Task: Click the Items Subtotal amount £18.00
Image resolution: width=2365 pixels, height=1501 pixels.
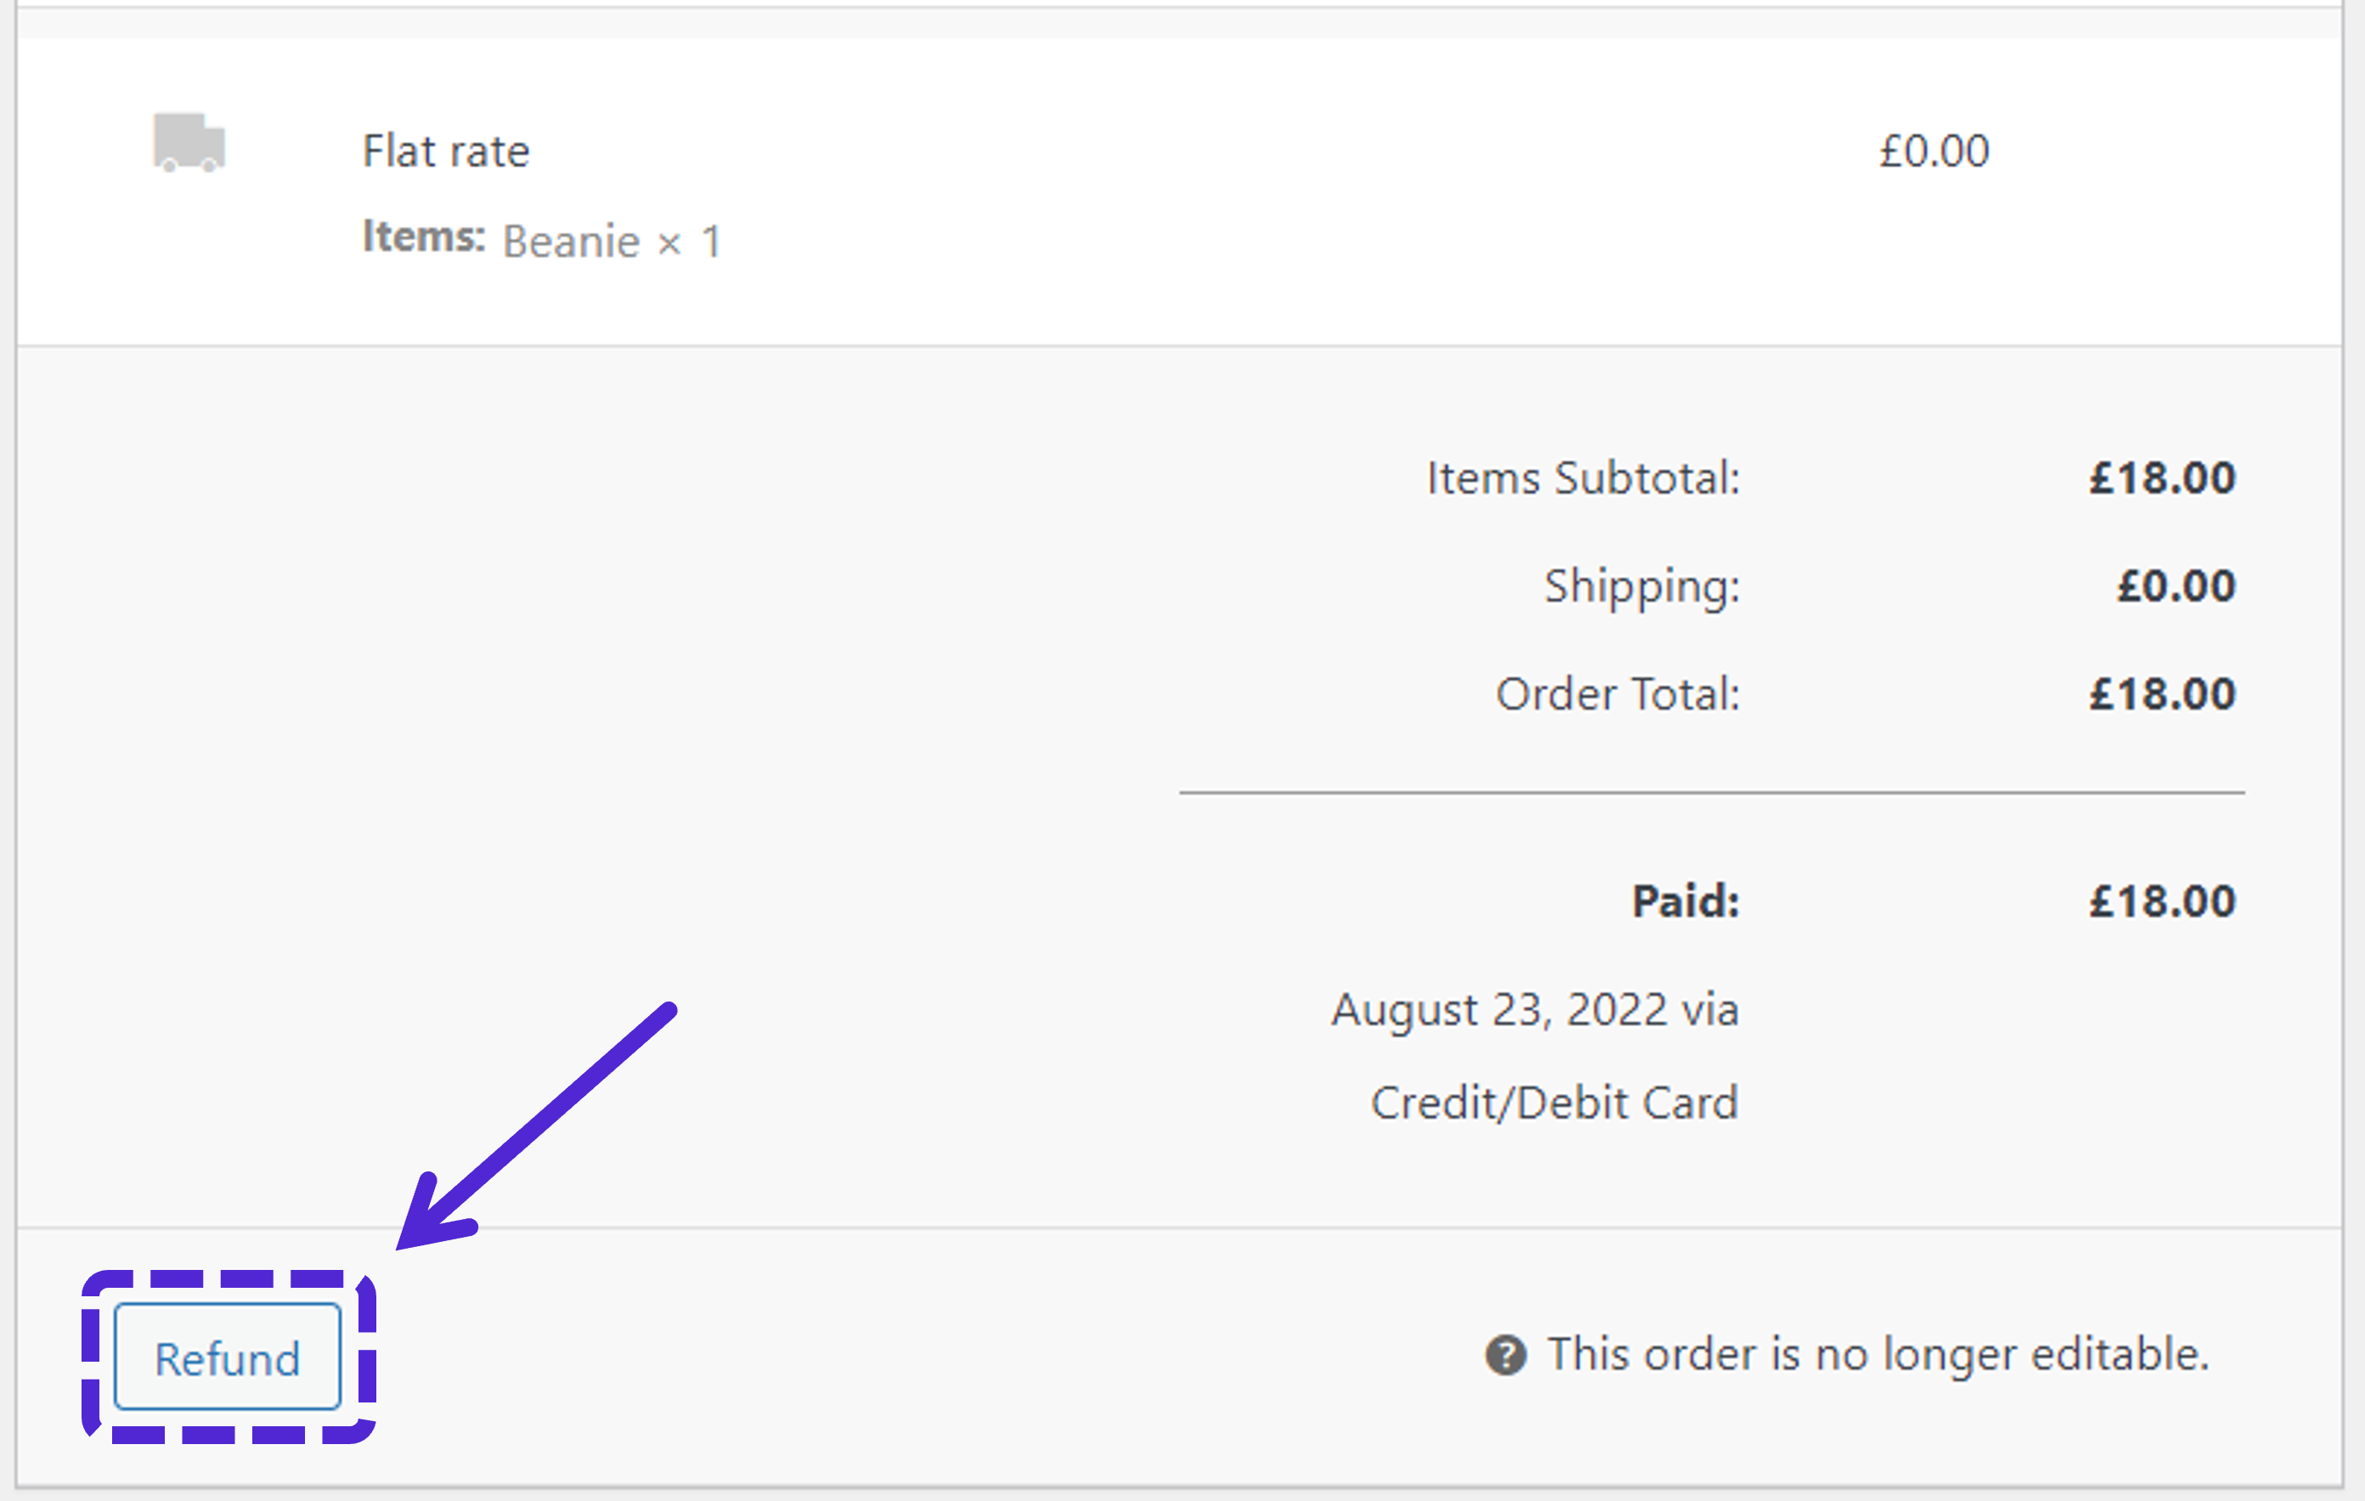Action: click(2162, 478)
